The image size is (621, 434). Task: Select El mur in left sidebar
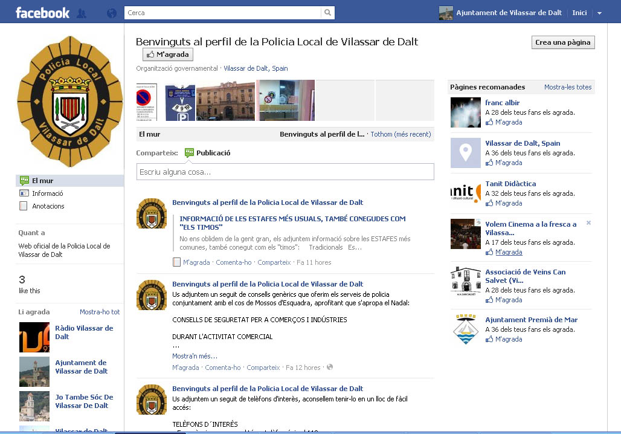[x=69, y=181]
